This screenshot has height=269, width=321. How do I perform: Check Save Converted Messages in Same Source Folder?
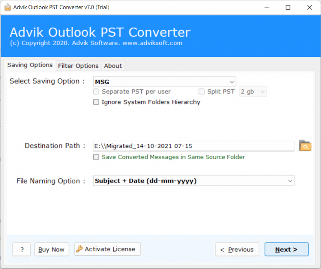(x=96, y=157)
